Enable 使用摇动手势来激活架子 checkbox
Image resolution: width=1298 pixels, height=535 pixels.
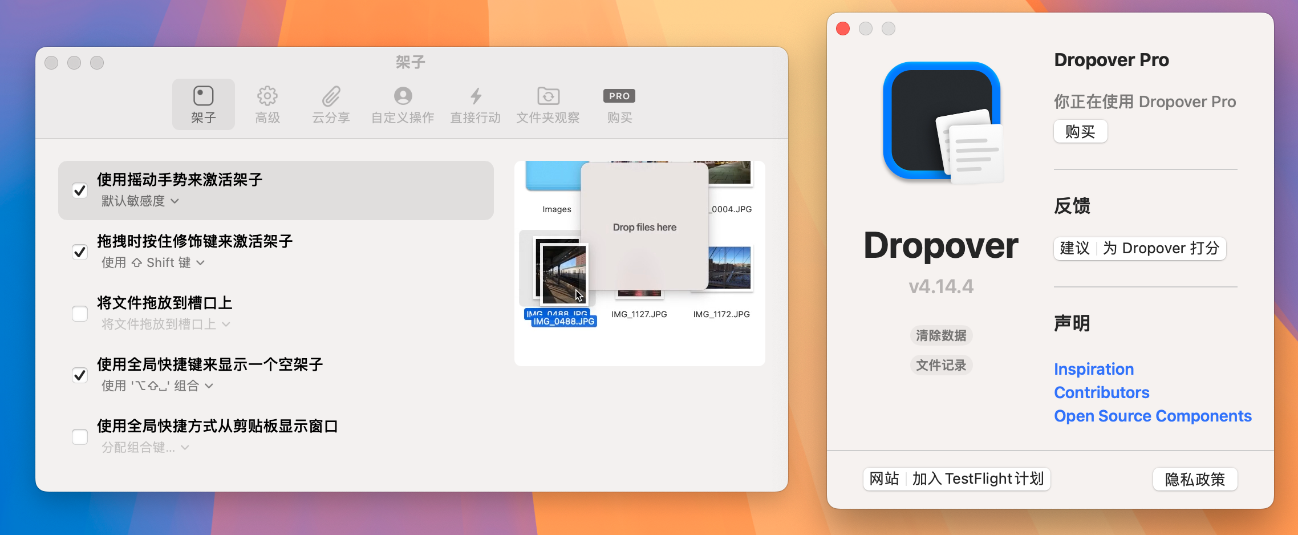click(x=80, y=191)
